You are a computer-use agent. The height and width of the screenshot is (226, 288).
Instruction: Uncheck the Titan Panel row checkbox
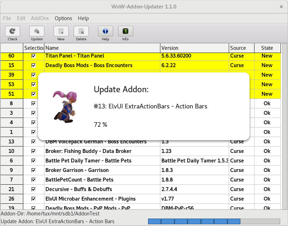tap(33, 56)
